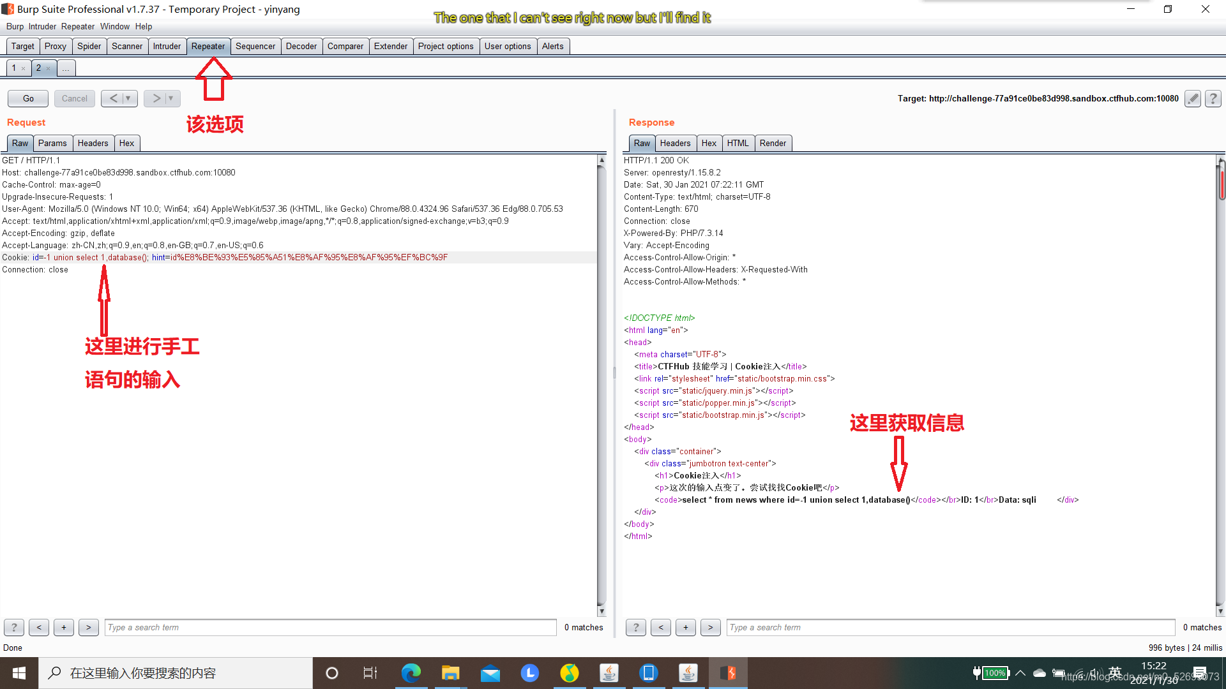This screenshot has width=1226, height=689.
Task: Switch to the Extender tab
Action: [x=391, y=47]
